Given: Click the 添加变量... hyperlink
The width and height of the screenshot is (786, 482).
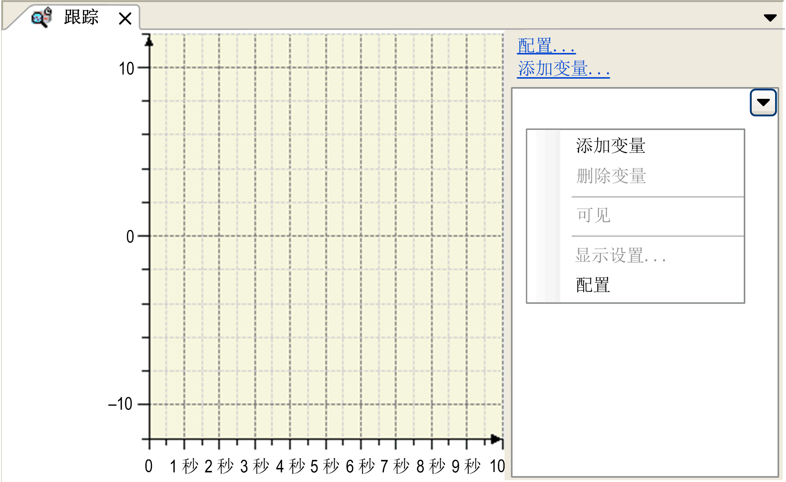Looking at the screenshot, I should click(563, 69).
